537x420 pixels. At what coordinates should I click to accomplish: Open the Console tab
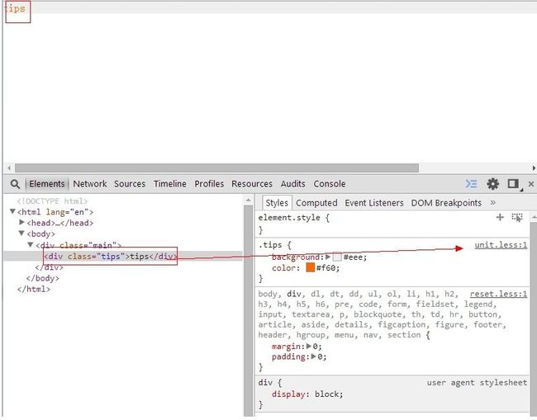[330, 184]
